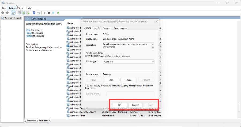Click the 'StiSvc' service name value
Image resolution: width=241 pixels, height=127 pixels.
coord(106,34)
